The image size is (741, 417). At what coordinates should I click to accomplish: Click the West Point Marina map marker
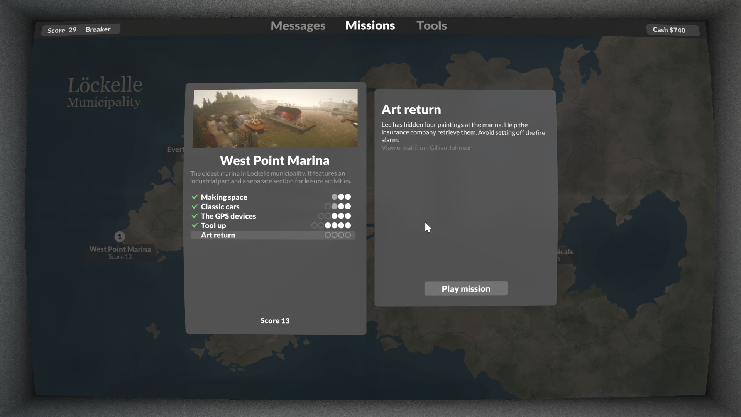point(120,237)
